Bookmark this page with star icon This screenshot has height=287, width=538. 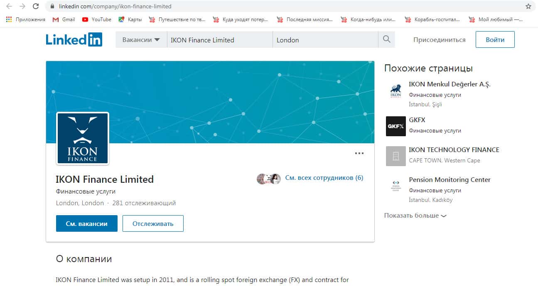click(x=528, y=6)
